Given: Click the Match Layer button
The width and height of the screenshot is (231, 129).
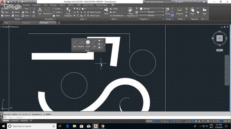Looking at the screenshot, I should point(93,15).
